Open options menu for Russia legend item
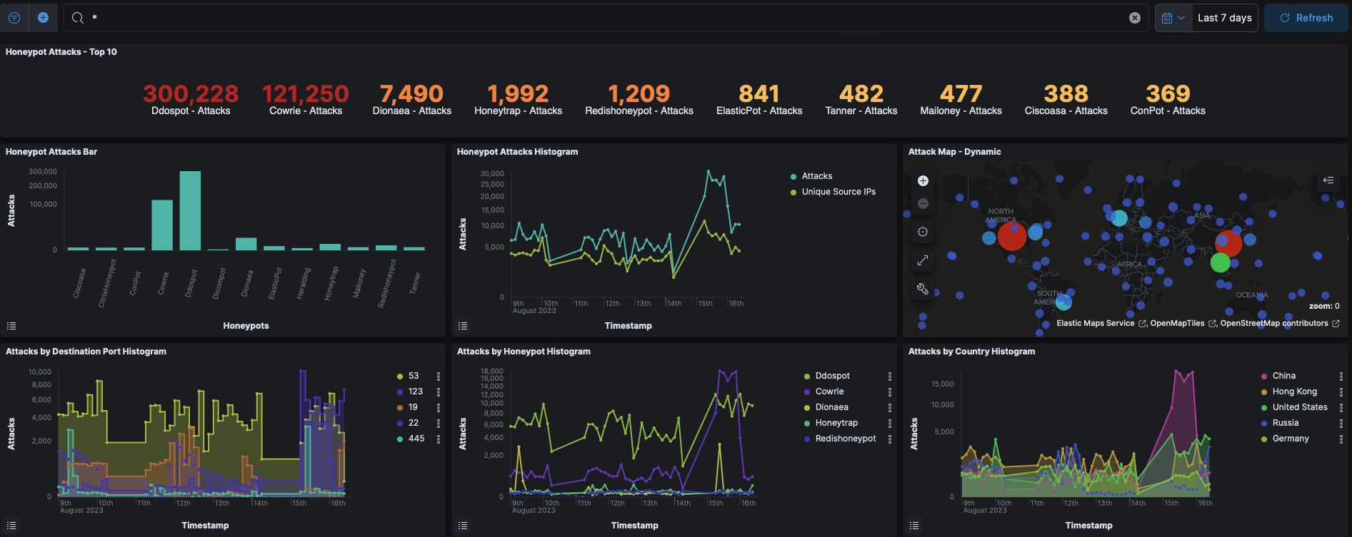Viewport: 1352px width, 537px height. tap(1341, 423)
